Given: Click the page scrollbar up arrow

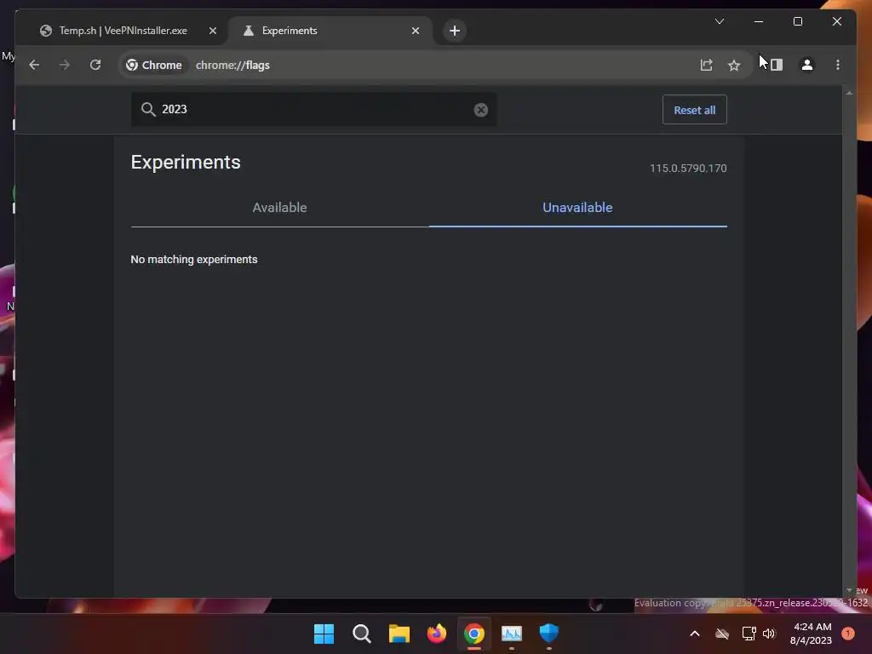Looking at the screenshot, I should (849, 93).
